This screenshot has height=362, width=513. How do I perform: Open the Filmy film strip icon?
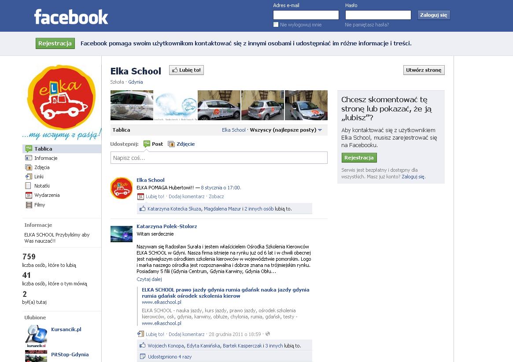click(x=29, y=205)
